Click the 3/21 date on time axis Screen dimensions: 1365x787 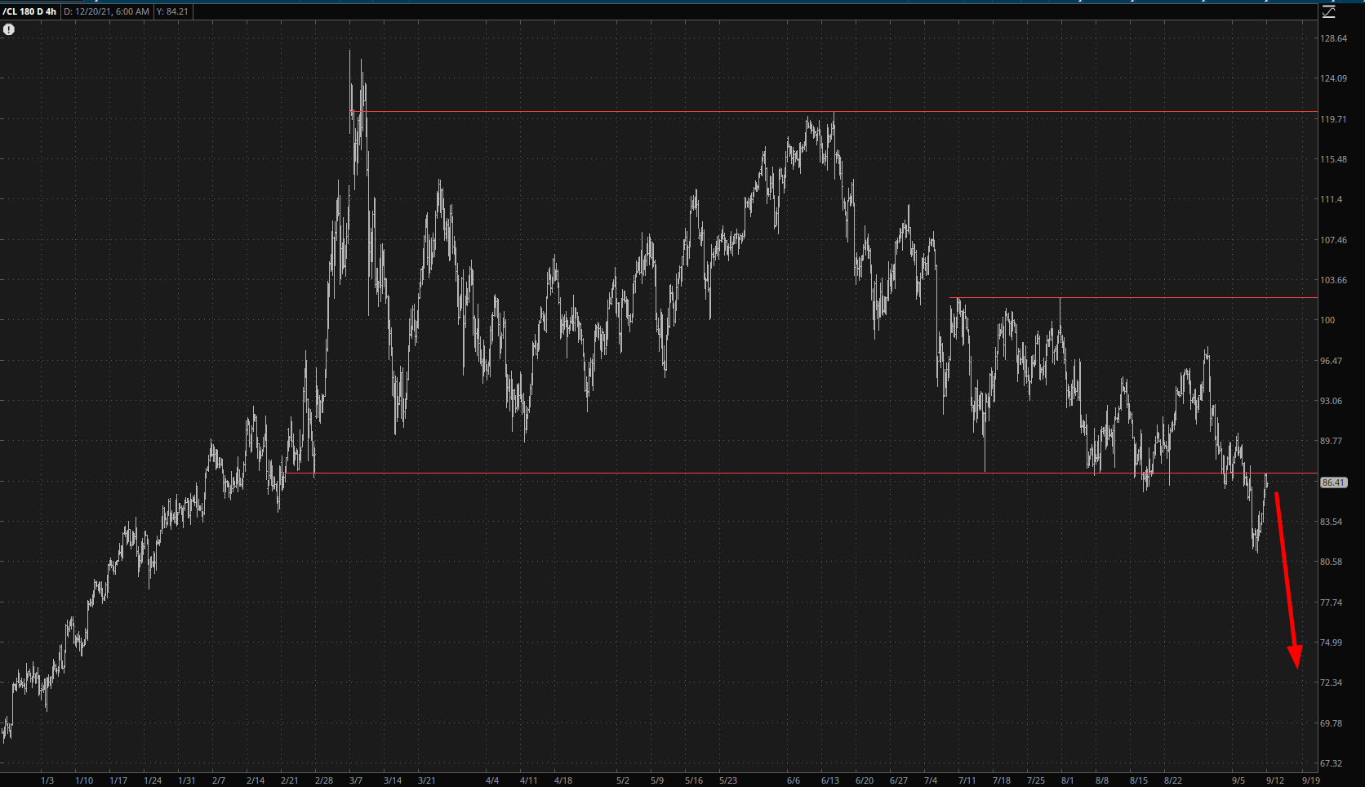pos(426,780)
